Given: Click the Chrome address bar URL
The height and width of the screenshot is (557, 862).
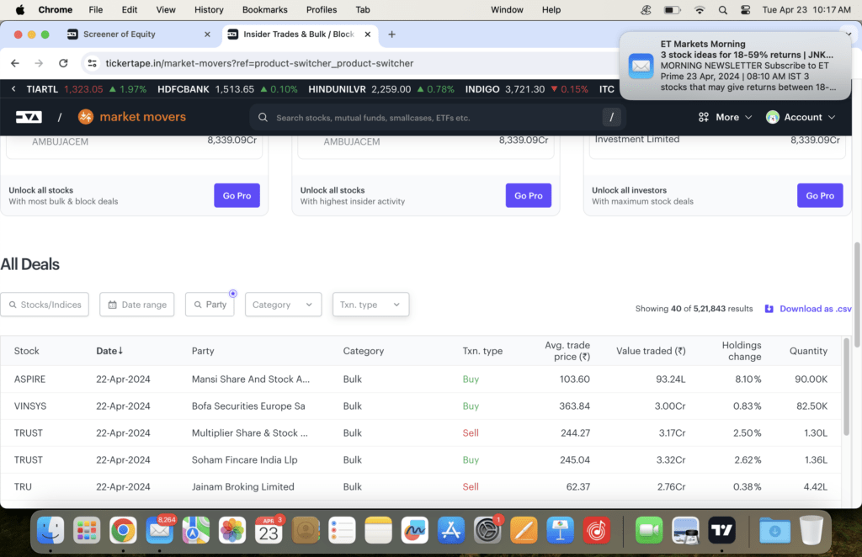Looking at the screenshot, I should pos(259,63).
